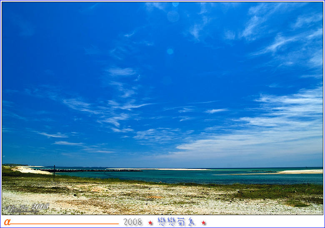Click the large lens flare circle in sky
The height and width of the screenshot is (228, 325).
(x=173, y=16)
